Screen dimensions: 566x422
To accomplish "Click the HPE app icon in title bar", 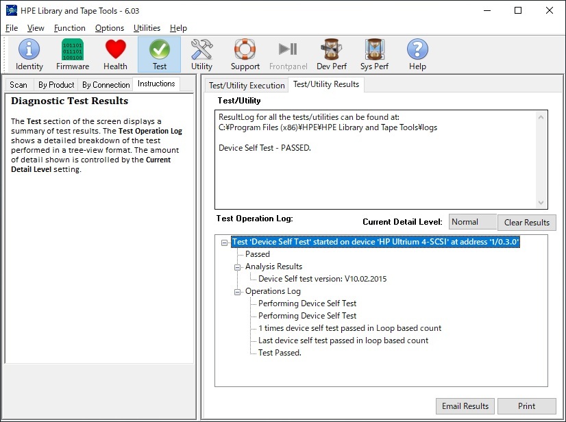I will [11, 10].
